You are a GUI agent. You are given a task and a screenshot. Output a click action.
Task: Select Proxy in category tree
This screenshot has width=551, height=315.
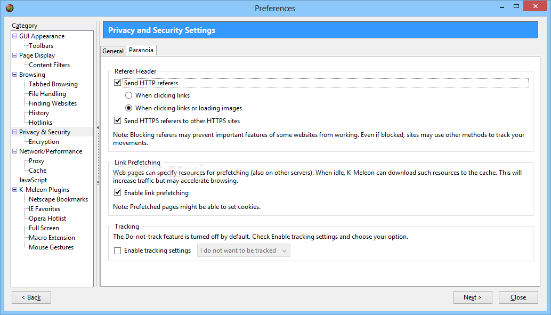click(x=37, y=161)
